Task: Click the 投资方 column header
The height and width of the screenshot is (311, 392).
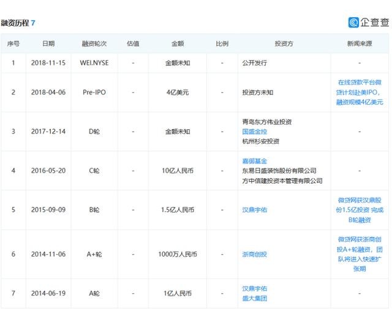Action: pyautogui.click(x=284, y=43)
